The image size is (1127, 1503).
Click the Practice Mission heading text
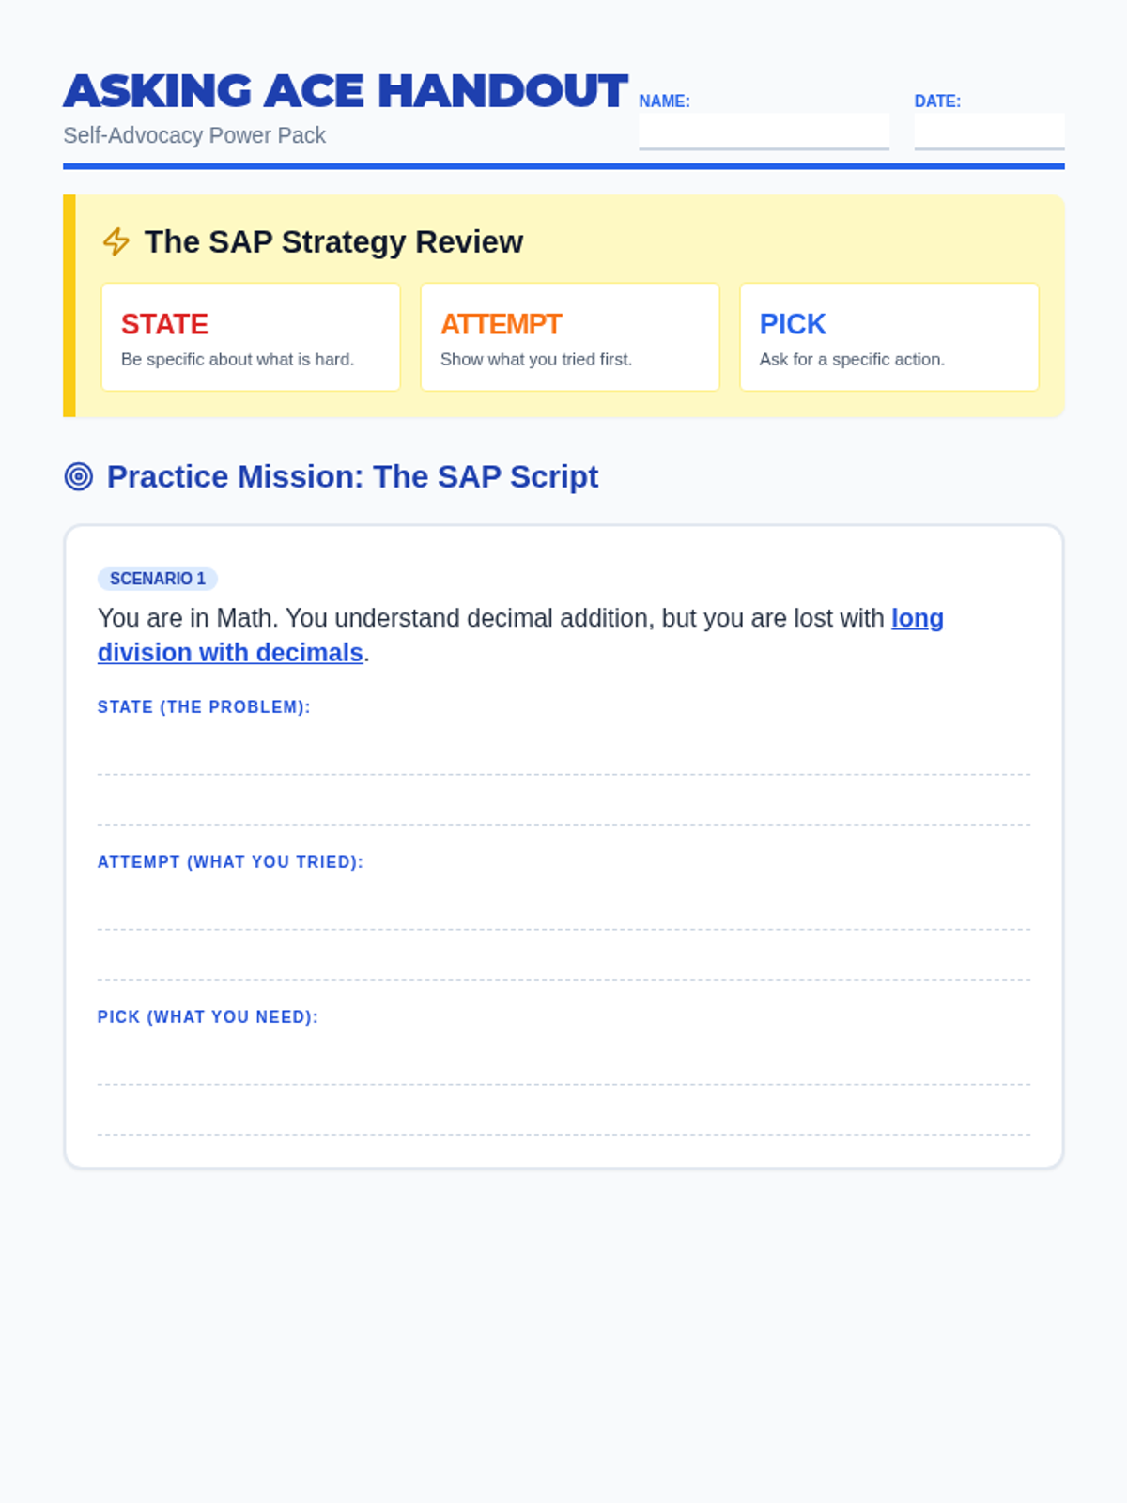pos(352,476)
